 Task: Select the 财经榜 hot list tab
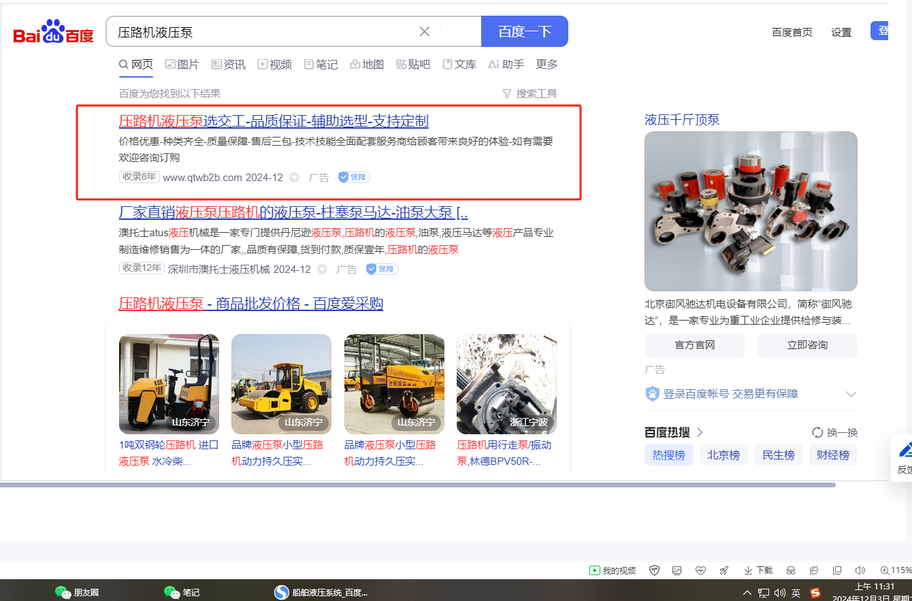click(x=833, y=455)
